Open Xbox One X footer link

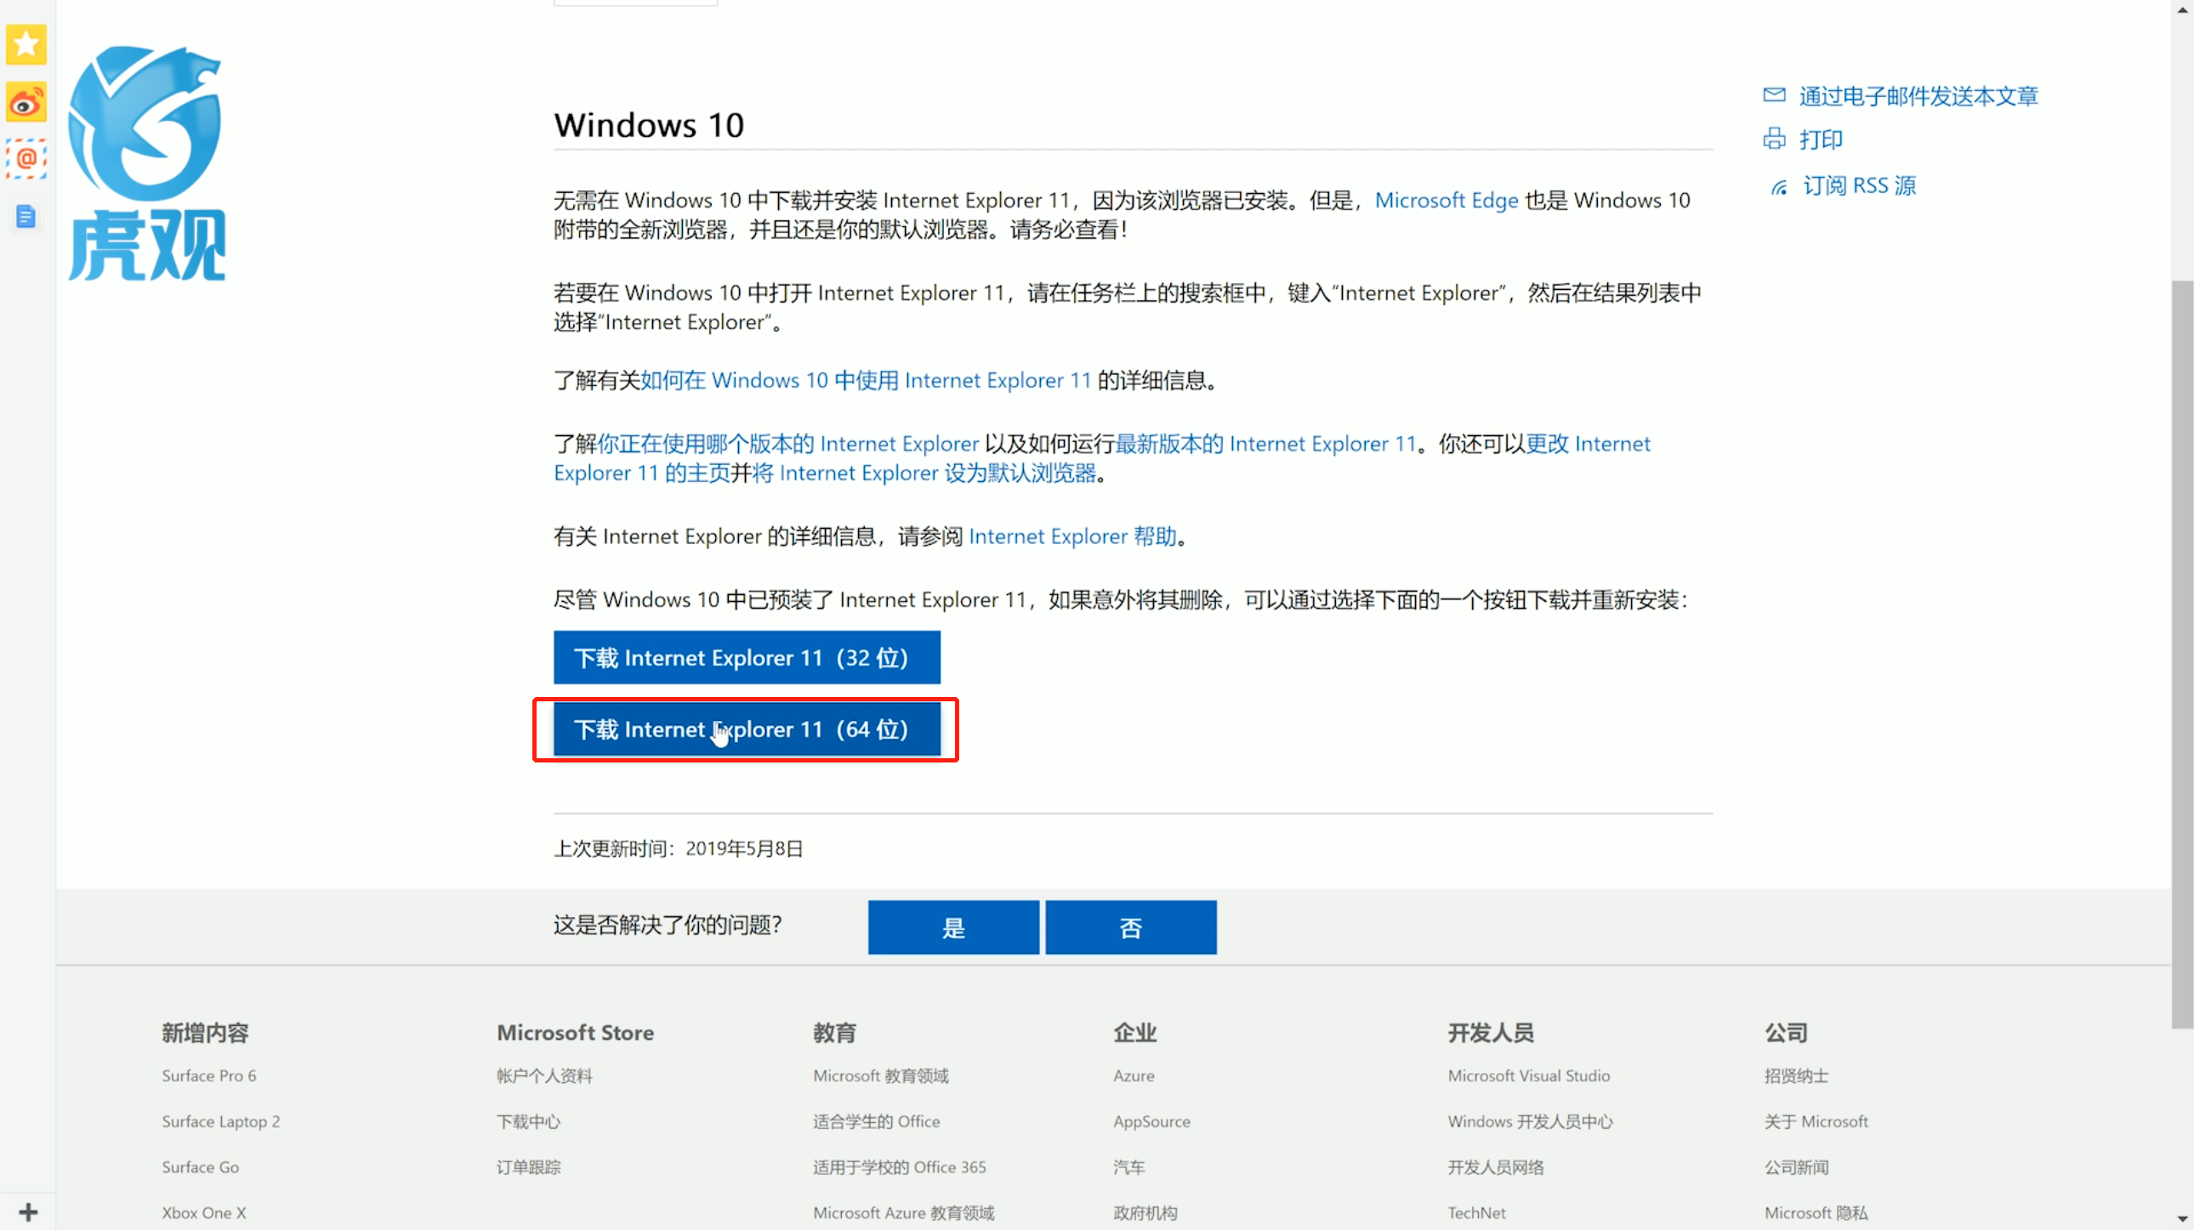203,1213
